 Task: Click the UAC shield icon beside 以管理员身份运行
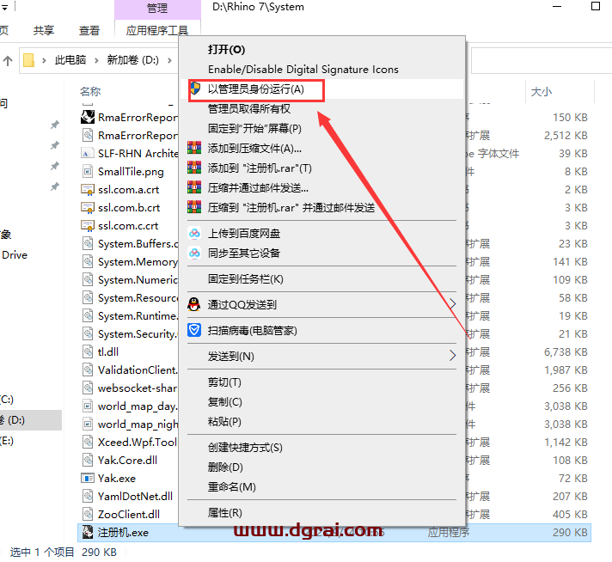tap(195, 89)
